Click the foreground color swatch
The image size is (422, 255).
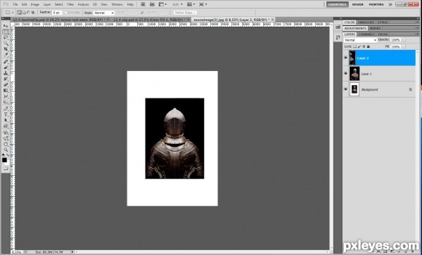pos(5,160)
